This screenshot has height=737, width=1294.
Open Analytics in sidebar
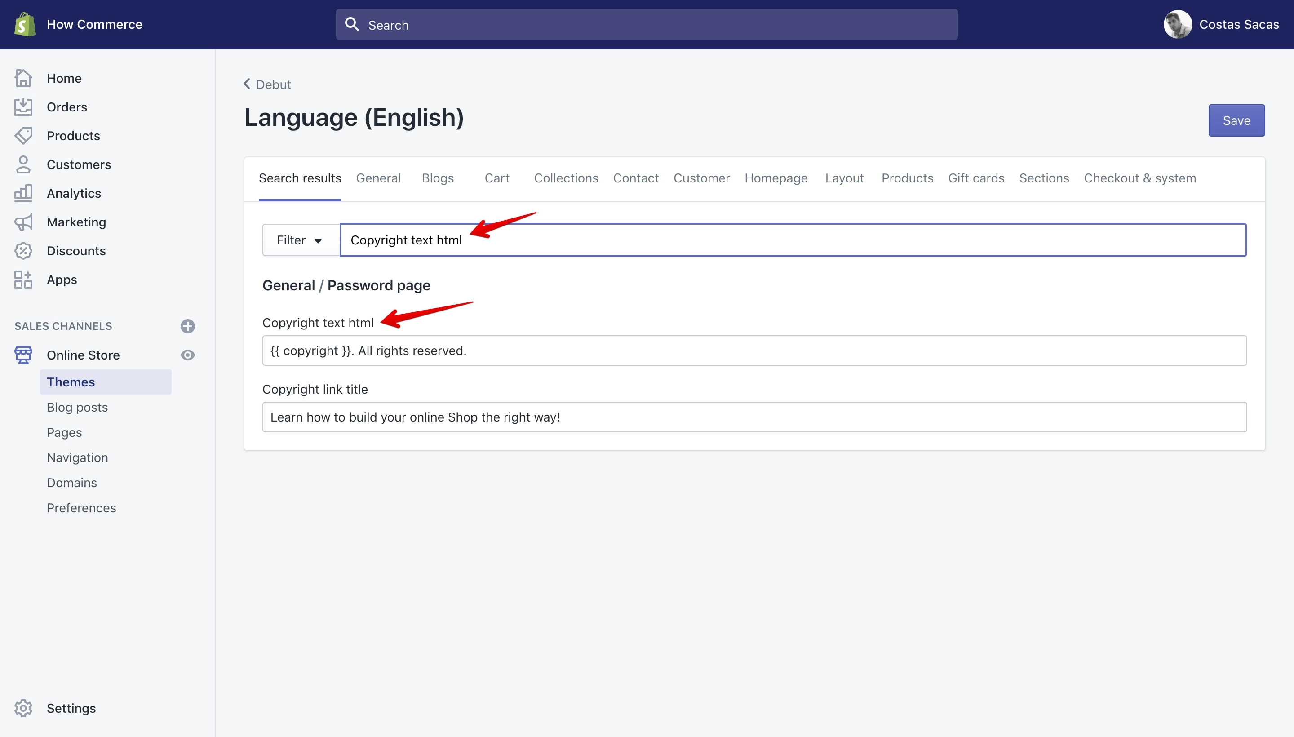point(74,193)
